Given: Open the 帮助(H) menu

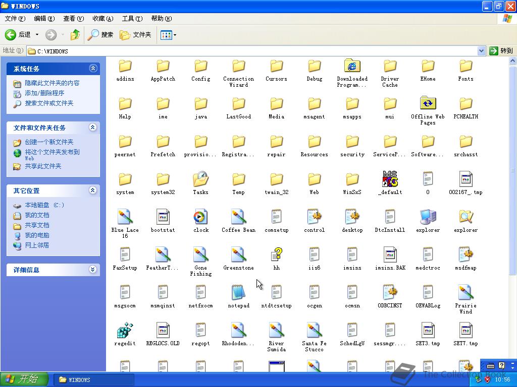Looking at the screenshot, I should pyautogui.click(x=162, y=19).
